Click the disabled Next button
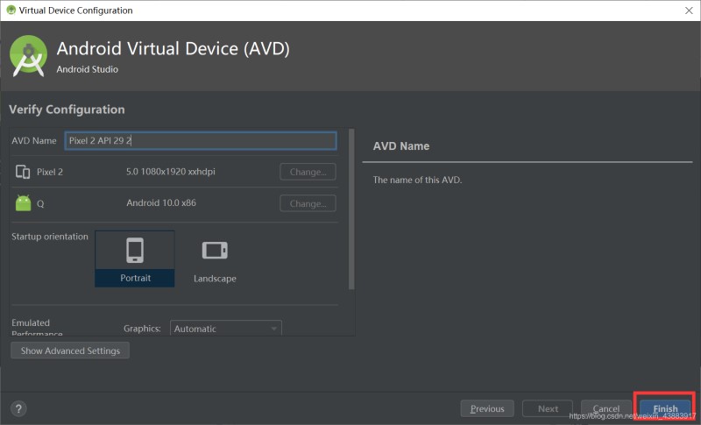 (x=548, y=408)
